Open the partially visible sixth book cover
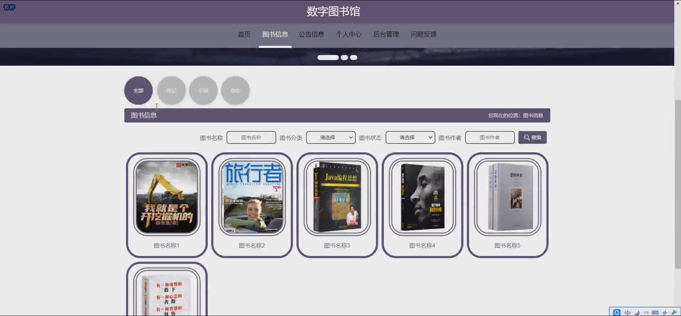 point(167,293)
